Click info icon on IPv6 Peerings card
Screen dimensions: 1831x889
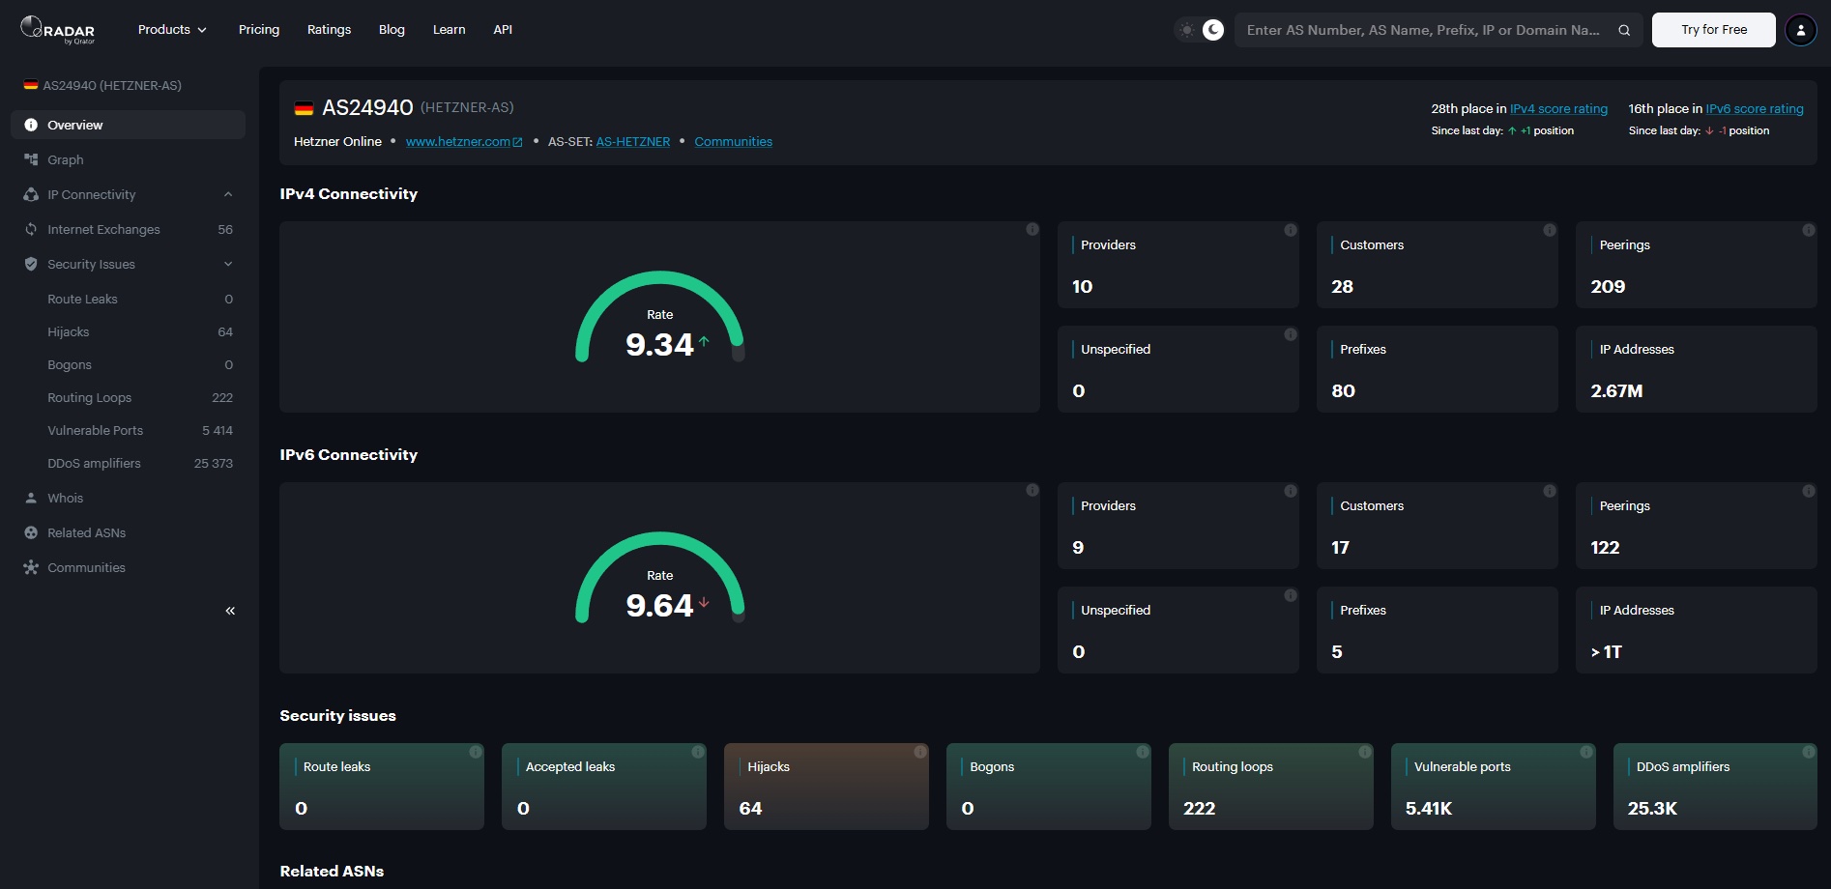pyautogui.click(x=1809, y=491)
